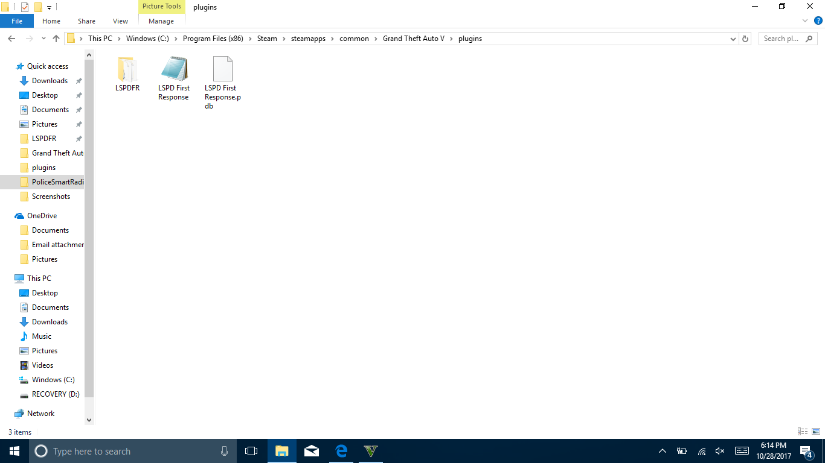Screen dimensions: 825x463
Task: Select the LSPD First Response.pdb file
Action: 222,69
